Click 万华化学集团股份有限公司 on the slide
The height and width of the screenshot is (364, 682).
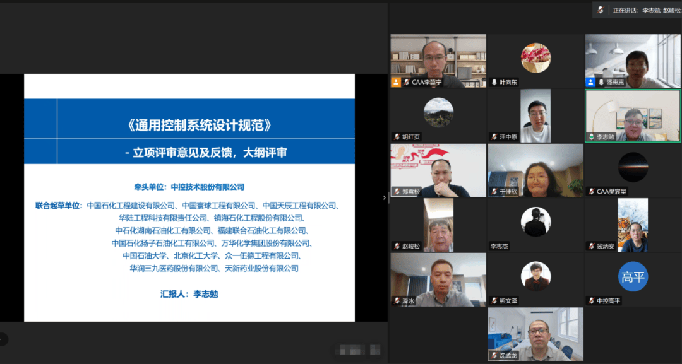coord(265,243)
